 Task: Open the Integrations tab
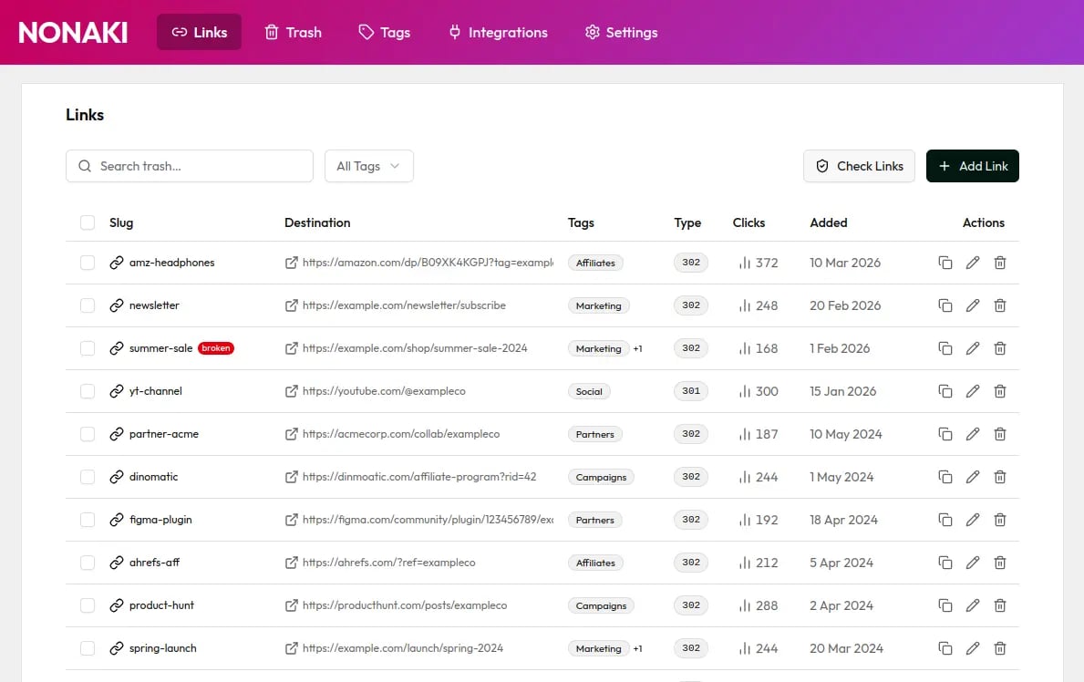(x=498, y=32)
